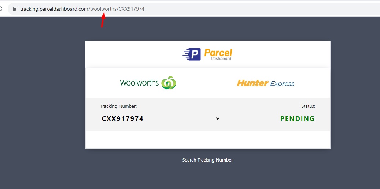Open the CXX917974 tracking number selector

pos(161,119)
